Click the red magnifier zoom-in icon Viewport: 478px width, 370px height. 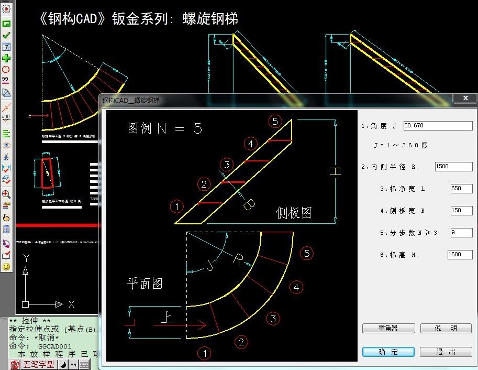(x=6, y=194)
